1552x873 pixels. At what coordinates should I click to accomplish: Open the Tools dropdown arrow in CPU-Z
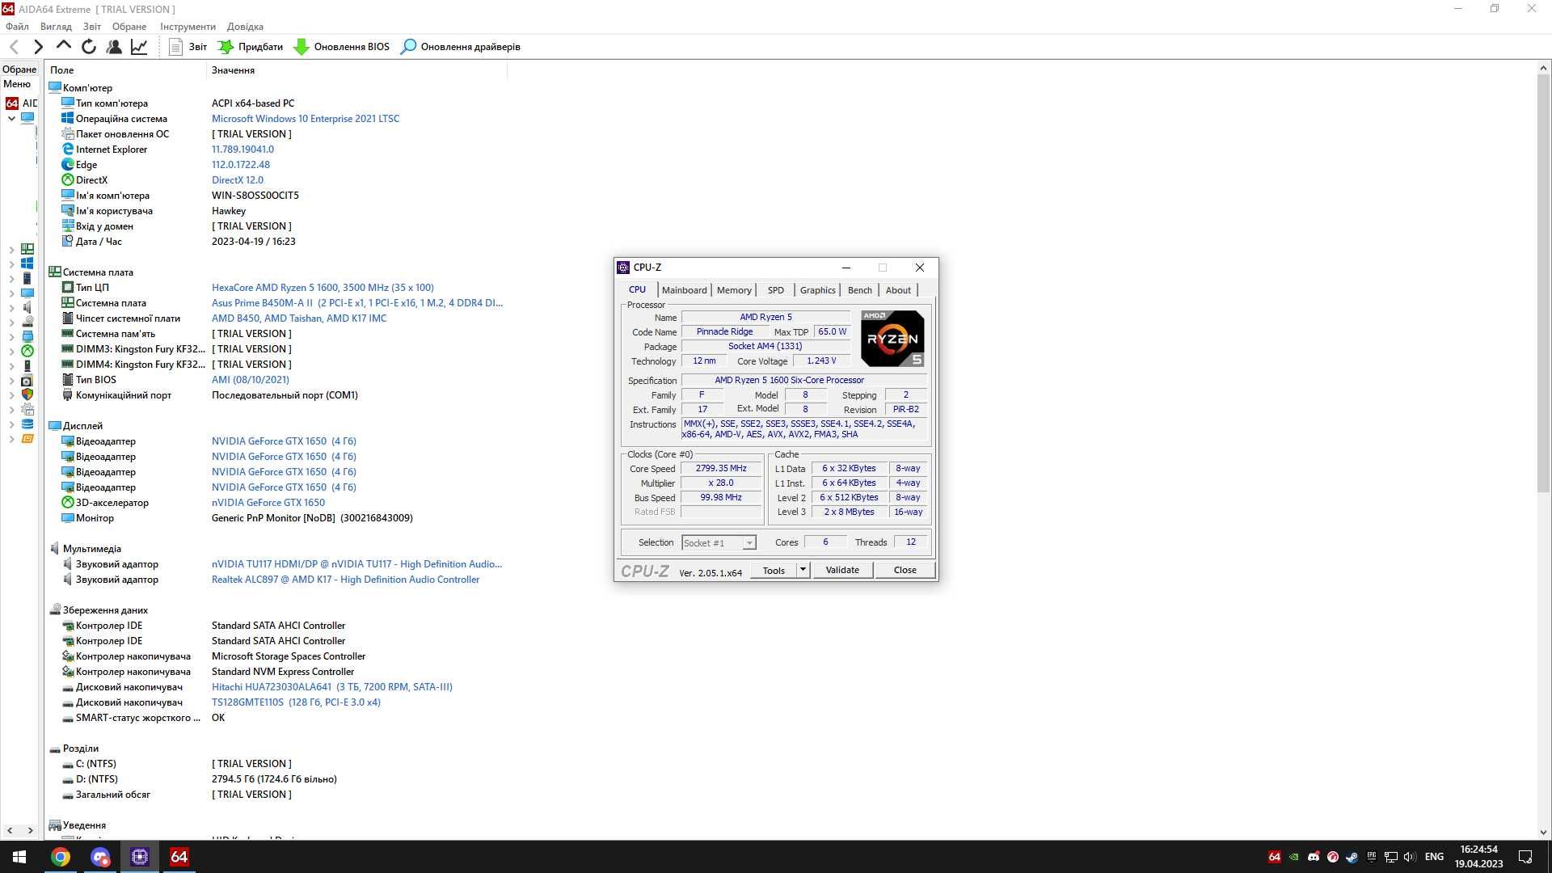[x=803, y=570]
